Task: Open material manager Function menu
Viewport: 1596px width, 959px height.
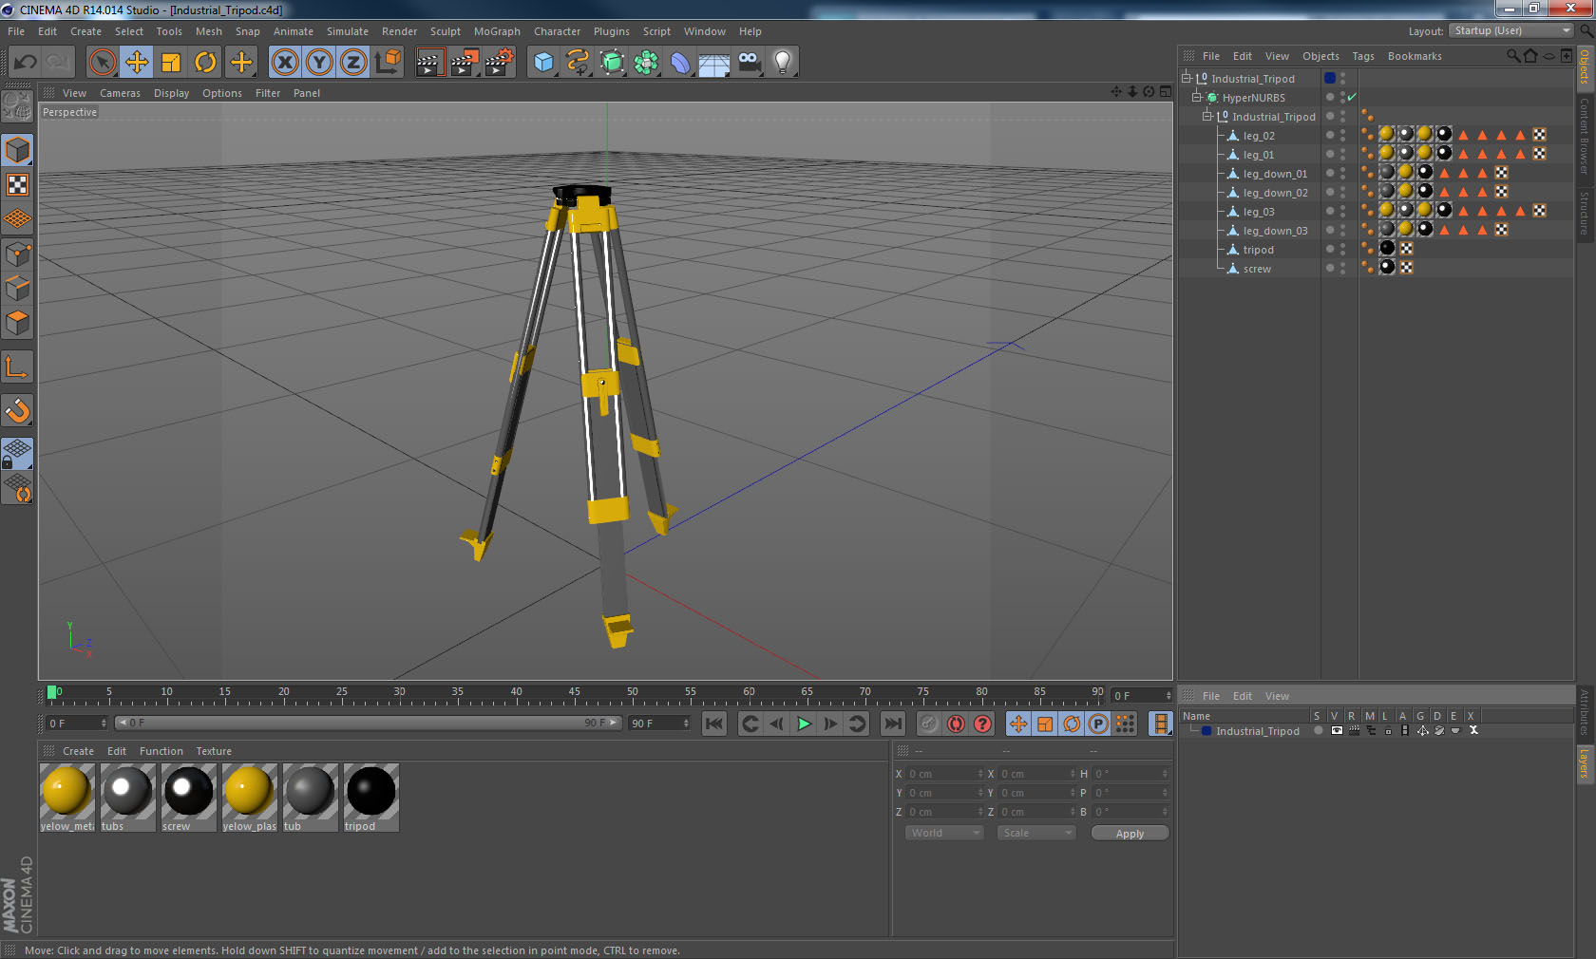Action: 161,751
